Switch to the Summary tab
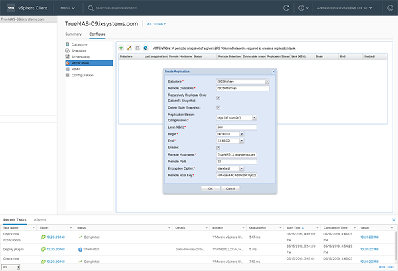Screen dimensions: 398x271 pos(74,33)
